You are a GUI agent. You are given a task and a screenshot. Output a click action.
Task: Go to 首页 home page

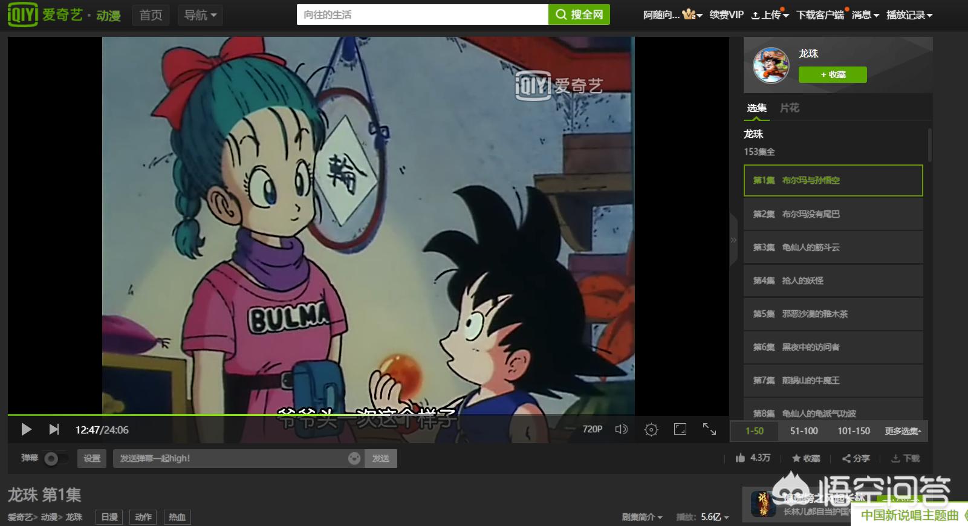(x=151, y=15)
